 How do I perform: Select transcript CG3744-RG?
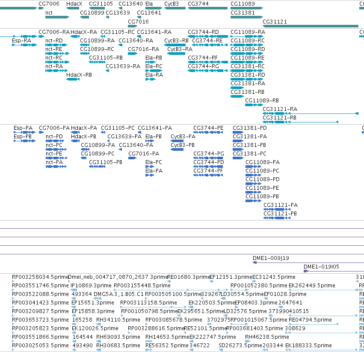203,66
